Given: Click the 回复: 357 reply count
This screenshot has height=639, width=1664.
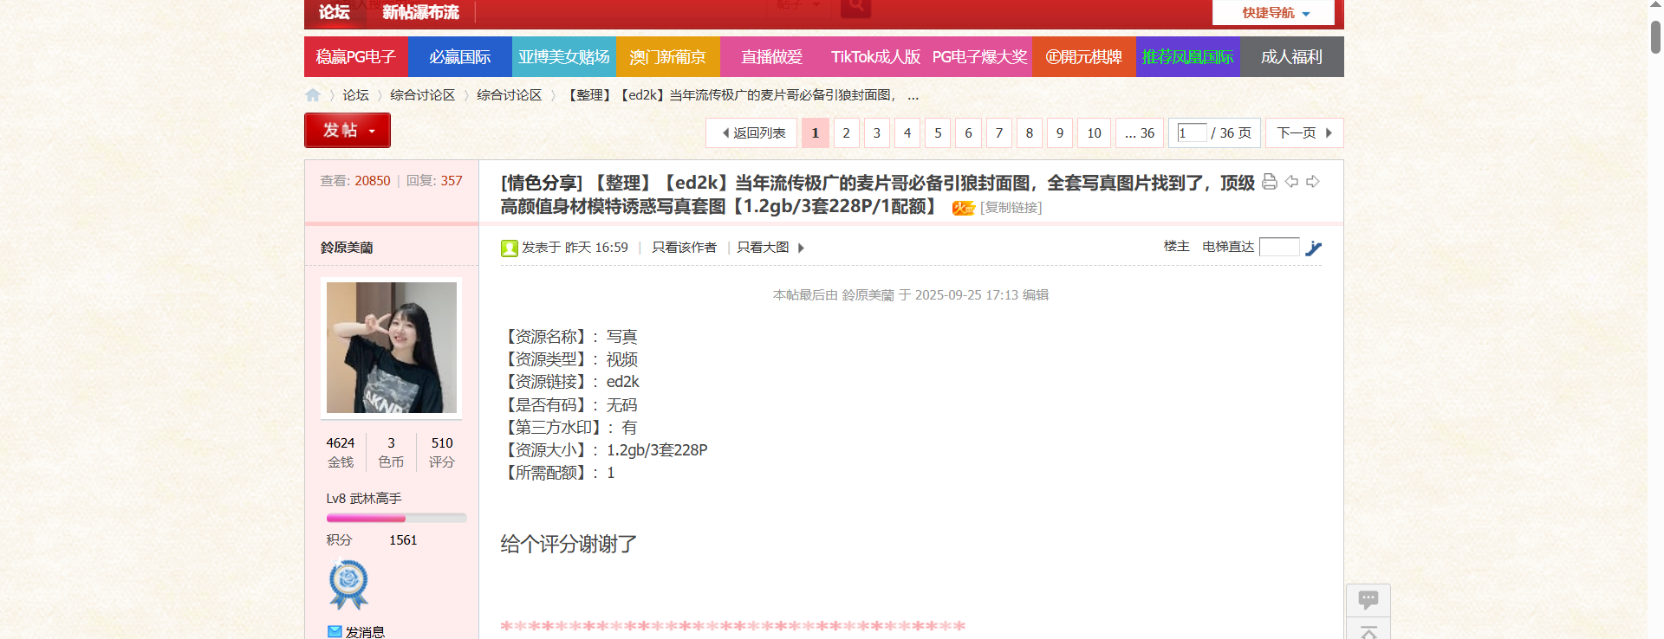Looking at the screenshot, I should point(434,181).
